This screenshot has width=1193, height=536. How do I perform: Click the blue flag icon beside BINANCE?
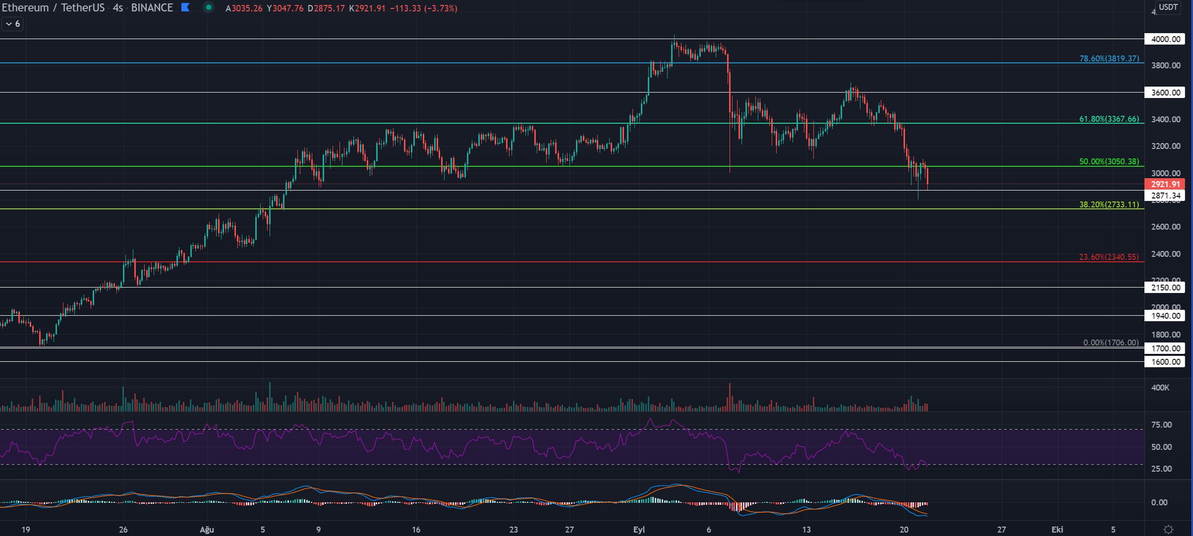(x=185, y=7)
